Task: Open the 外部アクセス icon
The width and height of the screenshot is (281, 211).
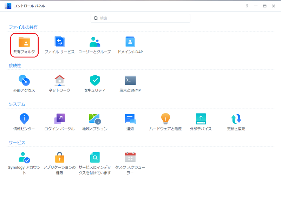Action: point(24,80)
